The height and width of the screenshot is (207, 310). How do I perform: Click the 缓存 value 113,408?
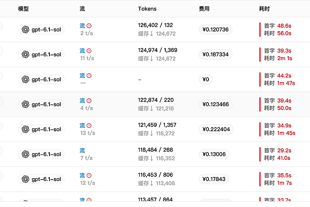[165, 184]
